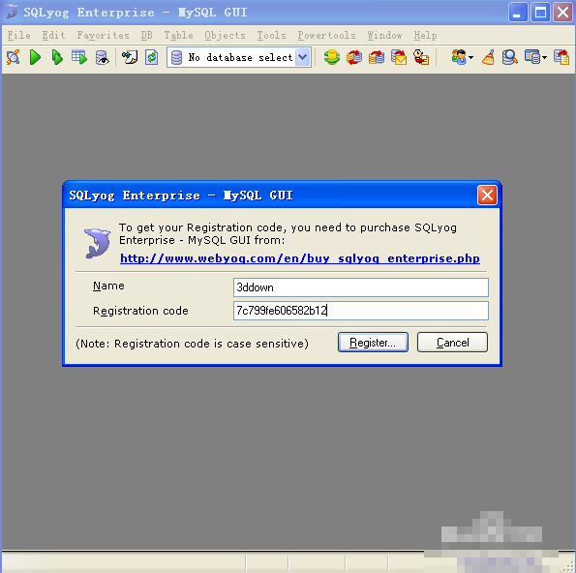Click the execute query green arrow
Image resolution: width=576 pixels, height=573 pixels.
tap(35, 57)
